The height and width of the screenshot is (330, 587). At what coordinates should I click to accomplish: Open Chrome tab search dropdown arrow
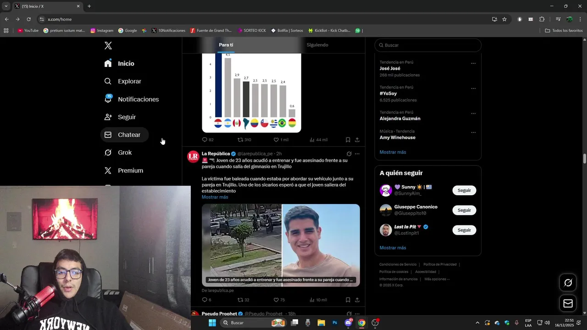6,6
